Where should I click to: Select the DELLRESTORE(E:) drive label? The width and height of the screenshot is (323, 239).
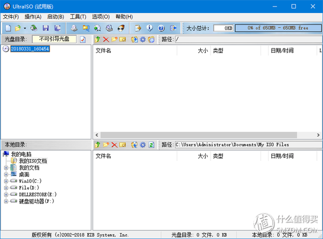point(38,194)
